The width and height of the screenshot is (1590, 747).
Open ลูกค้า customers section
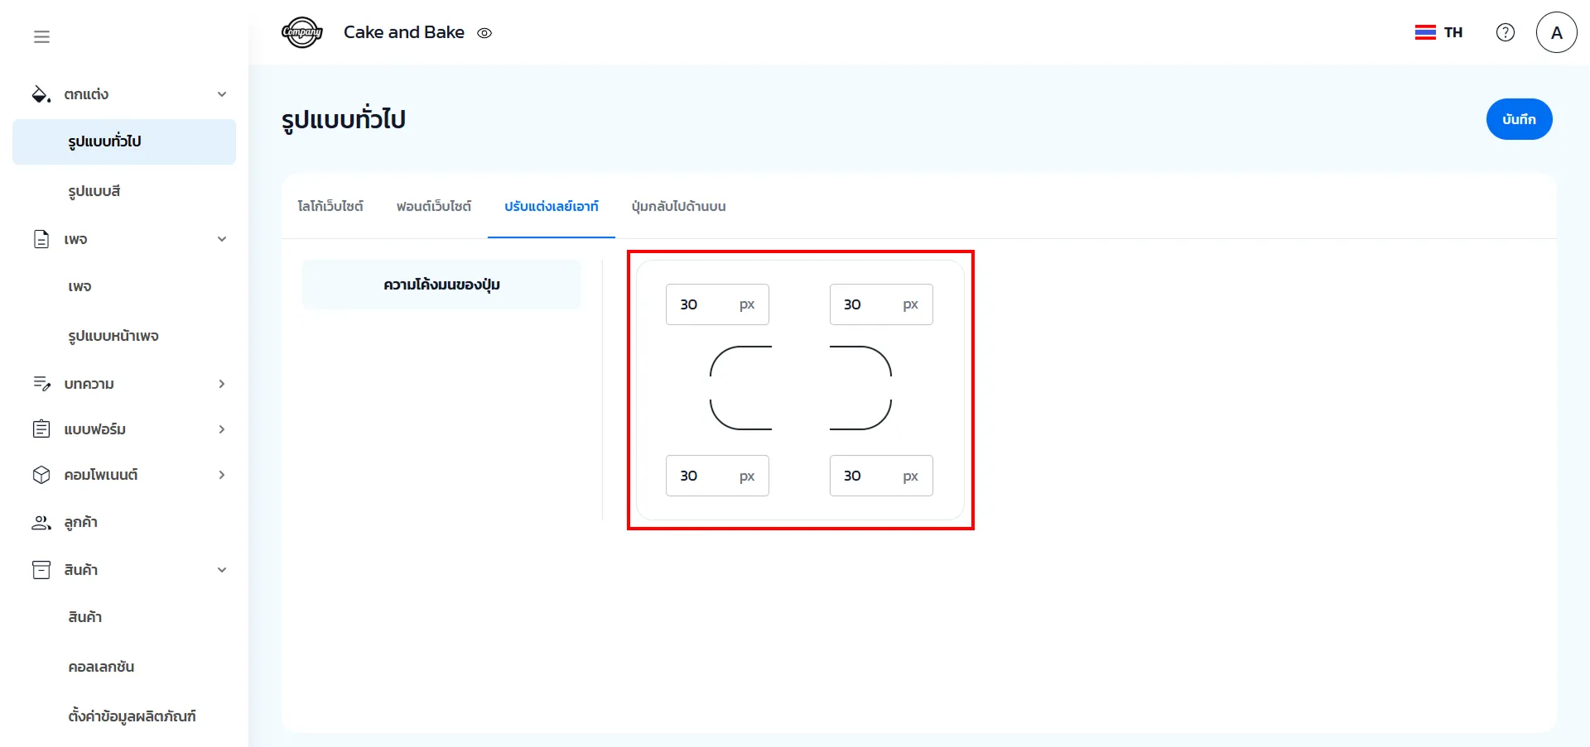click(80, 522)
